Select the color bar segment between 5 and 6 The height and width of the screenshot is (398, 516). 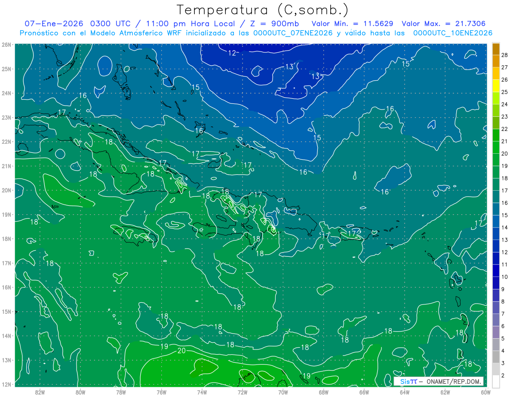click(x=496, y=332)
